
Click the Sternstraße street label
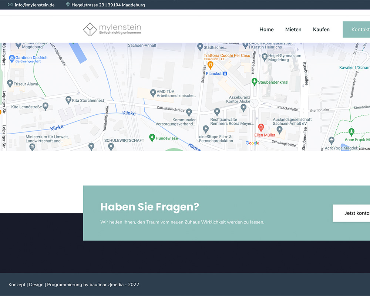[203, 74]
